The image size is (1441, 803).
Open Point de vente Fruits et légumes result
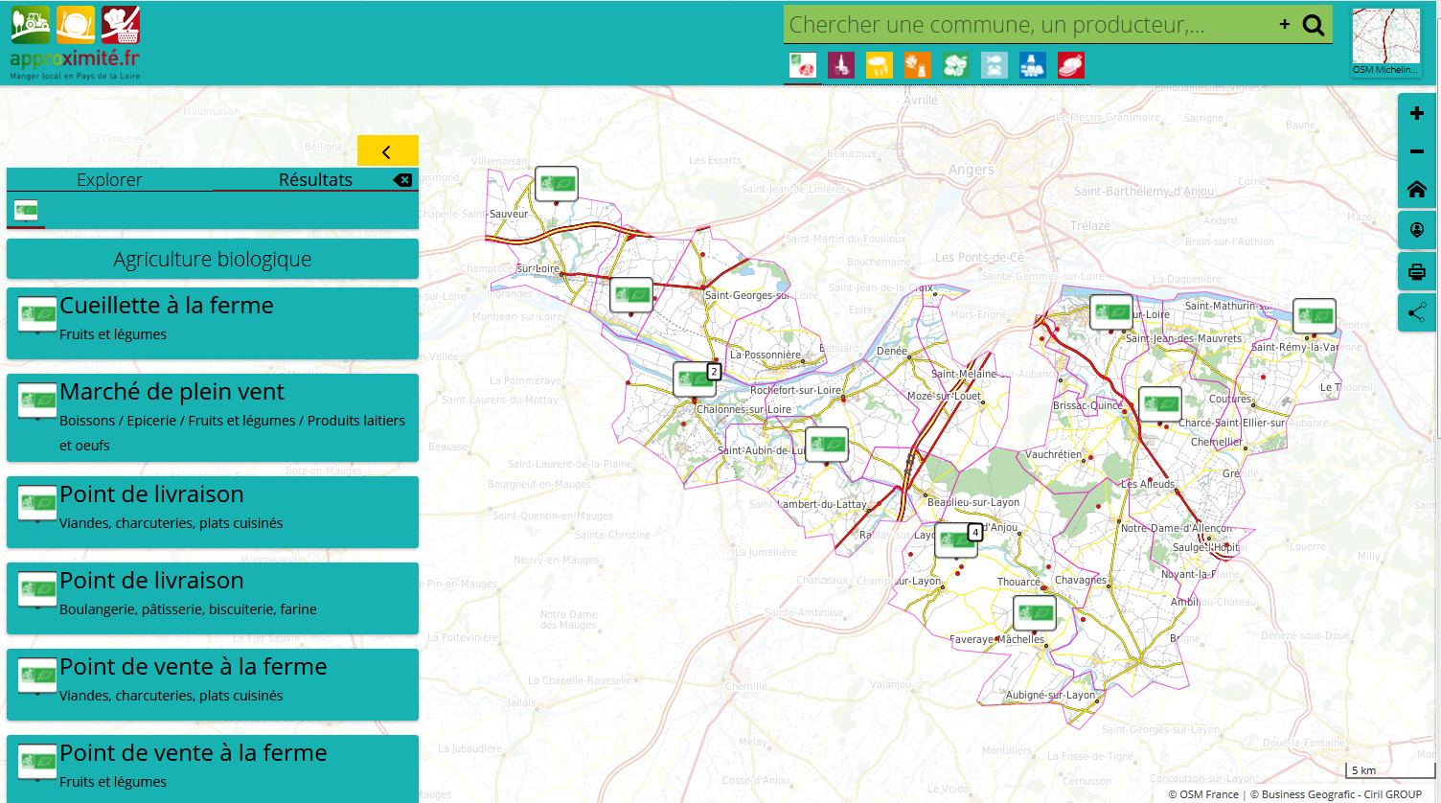[213, 769]
